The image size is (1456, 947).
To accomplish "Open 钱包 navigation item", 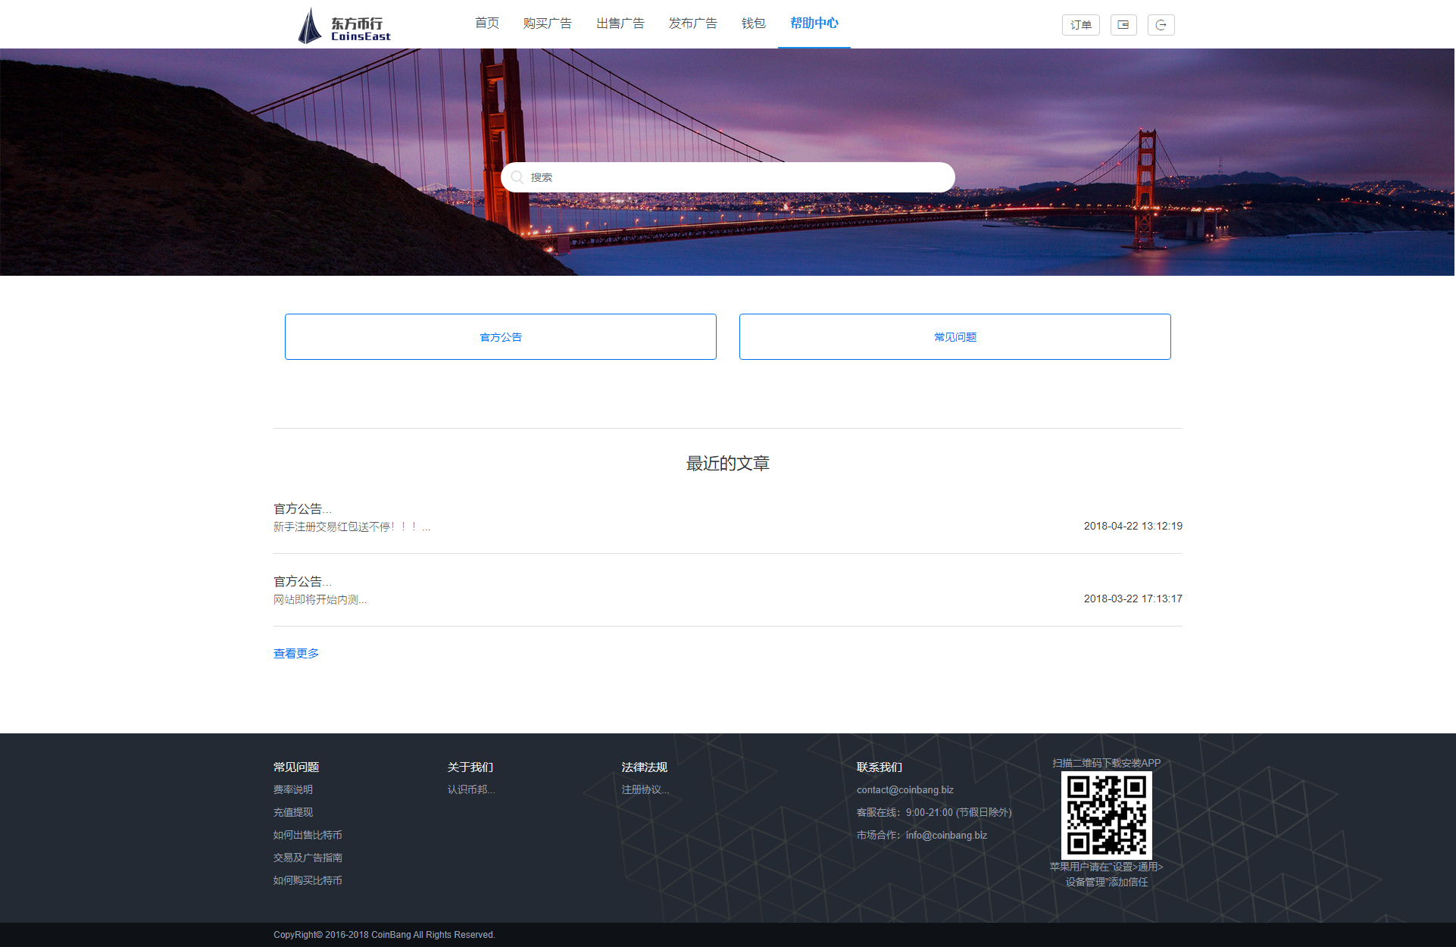I will [x=754, y=23].
